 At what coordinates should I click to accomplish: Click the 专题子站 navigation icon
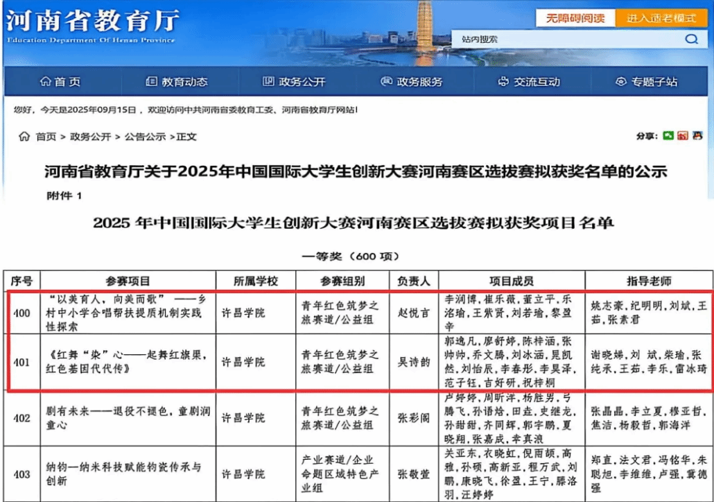[620, 82]
